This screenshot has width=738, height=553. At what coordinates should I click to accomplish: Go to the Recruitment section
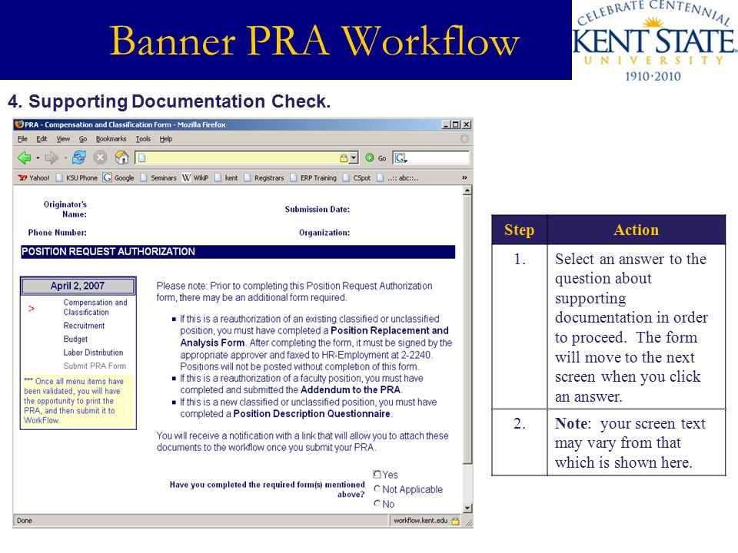coord(84,326)
